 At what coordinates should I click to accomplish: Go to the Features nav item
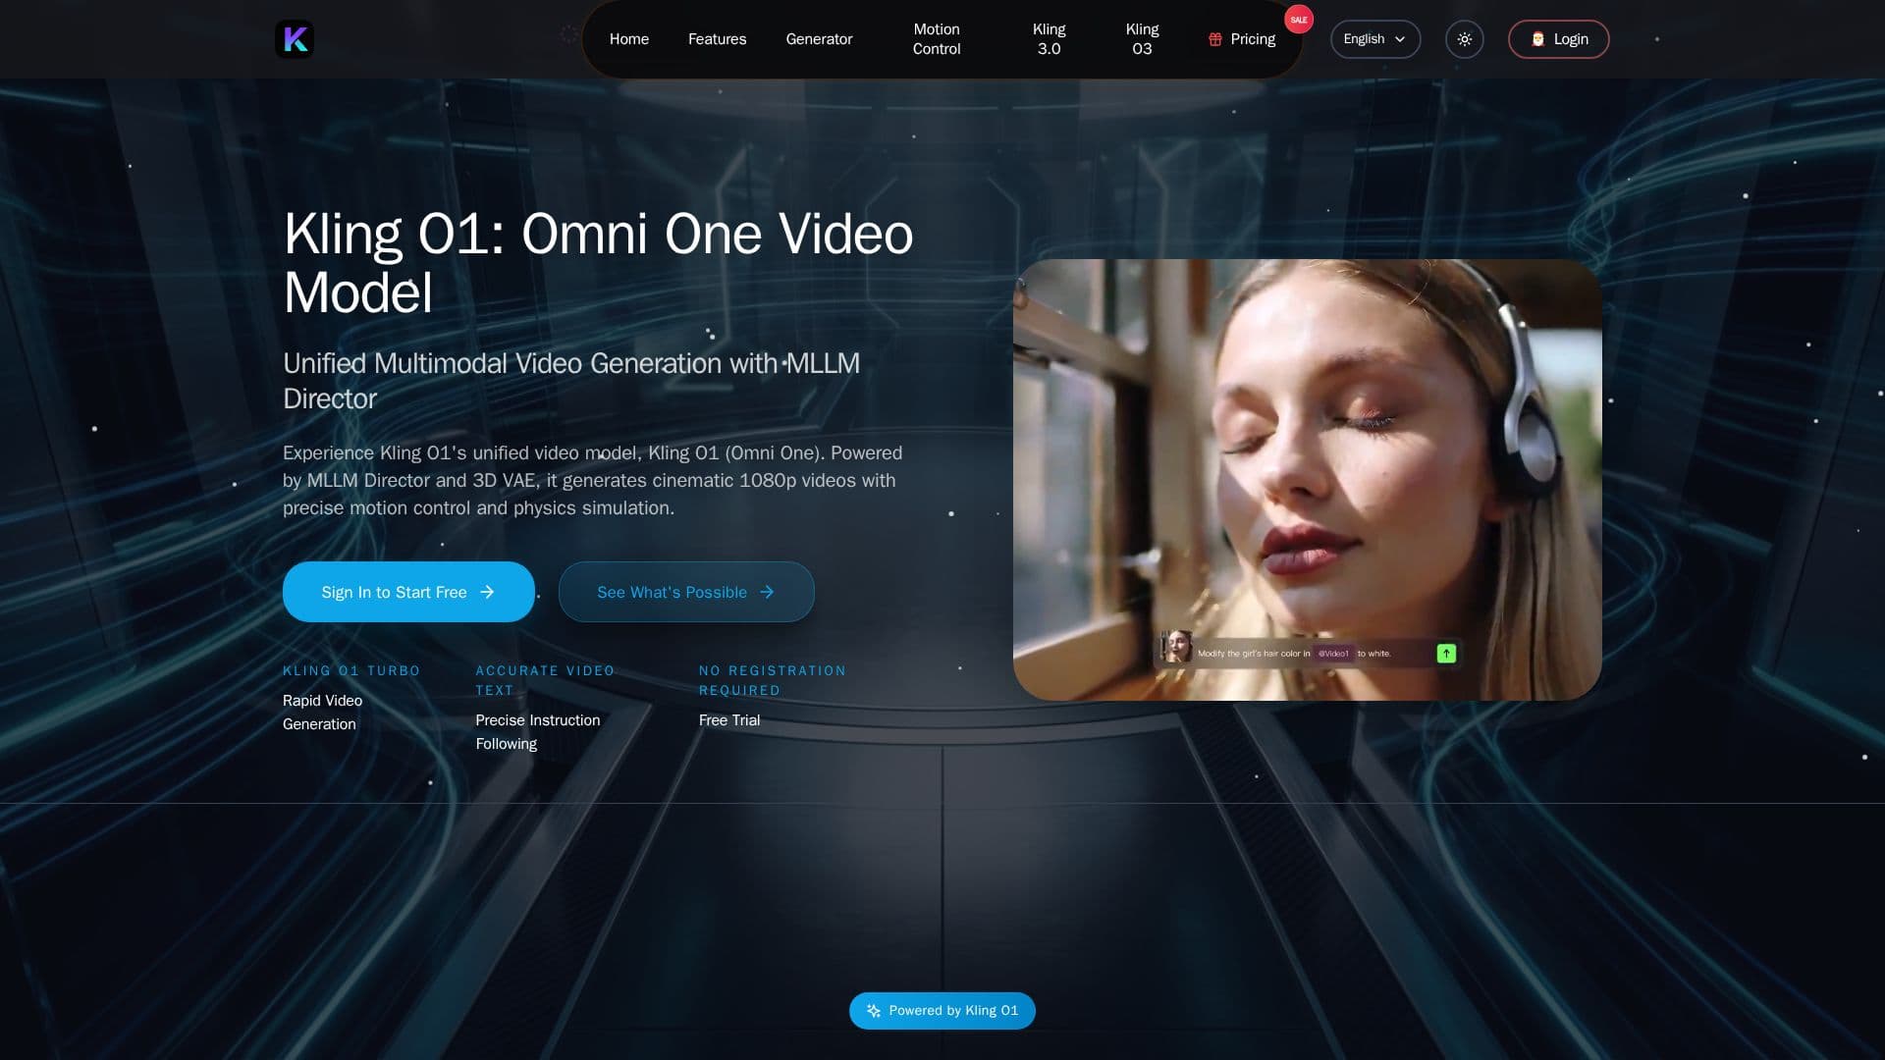click(717, 39)
